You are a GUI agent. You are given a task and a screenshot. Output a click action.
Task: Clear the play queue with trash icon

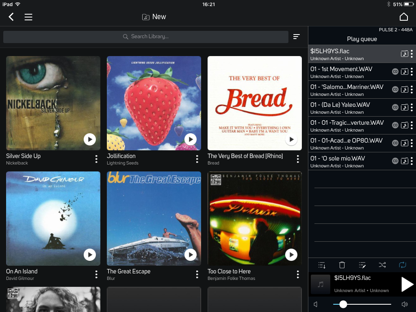342,265
